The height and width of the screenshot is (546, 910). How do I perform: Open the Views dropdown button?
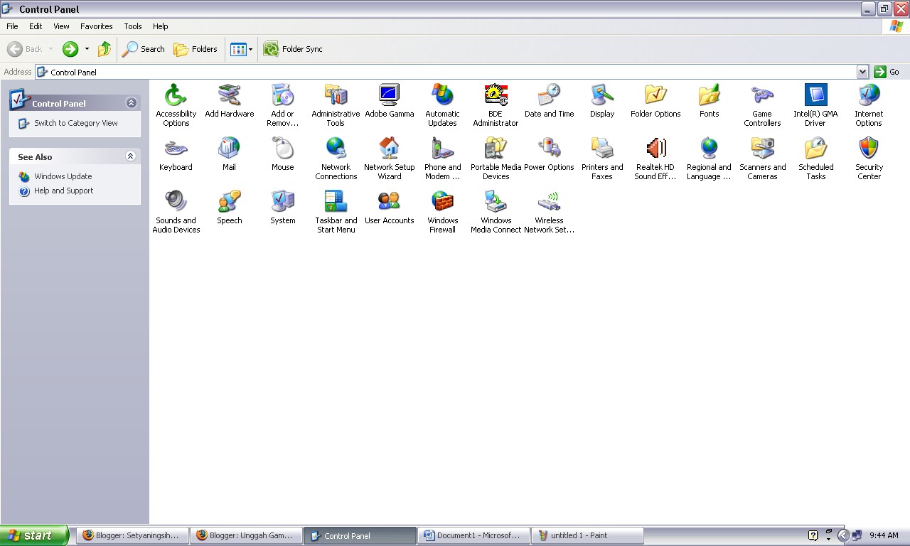241,49
